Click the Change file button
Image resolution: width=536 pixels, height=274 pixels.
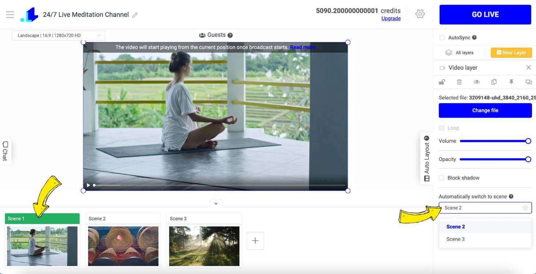485,110
